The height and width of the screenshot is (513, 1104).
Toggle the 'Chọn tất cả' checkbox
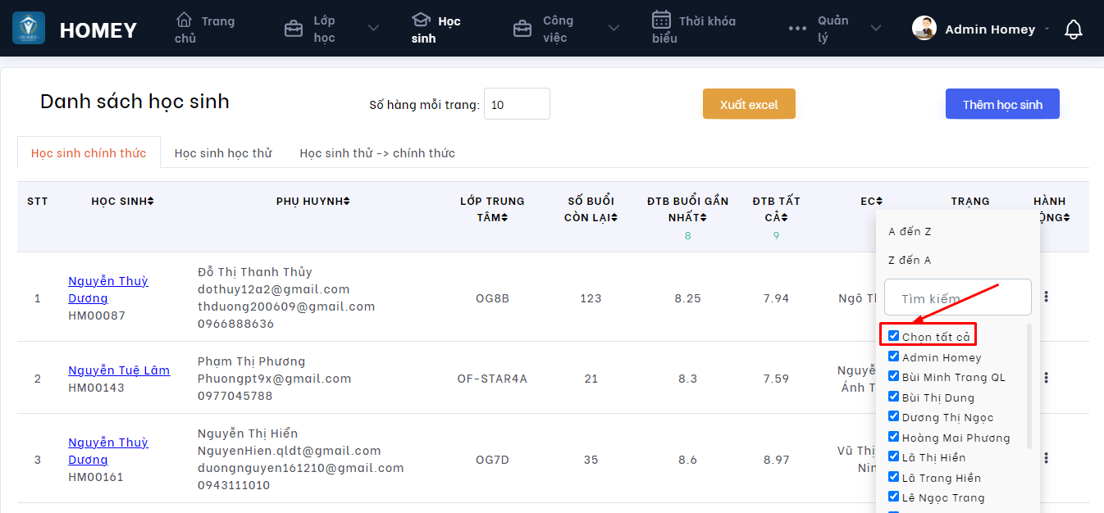pos(894,336)
